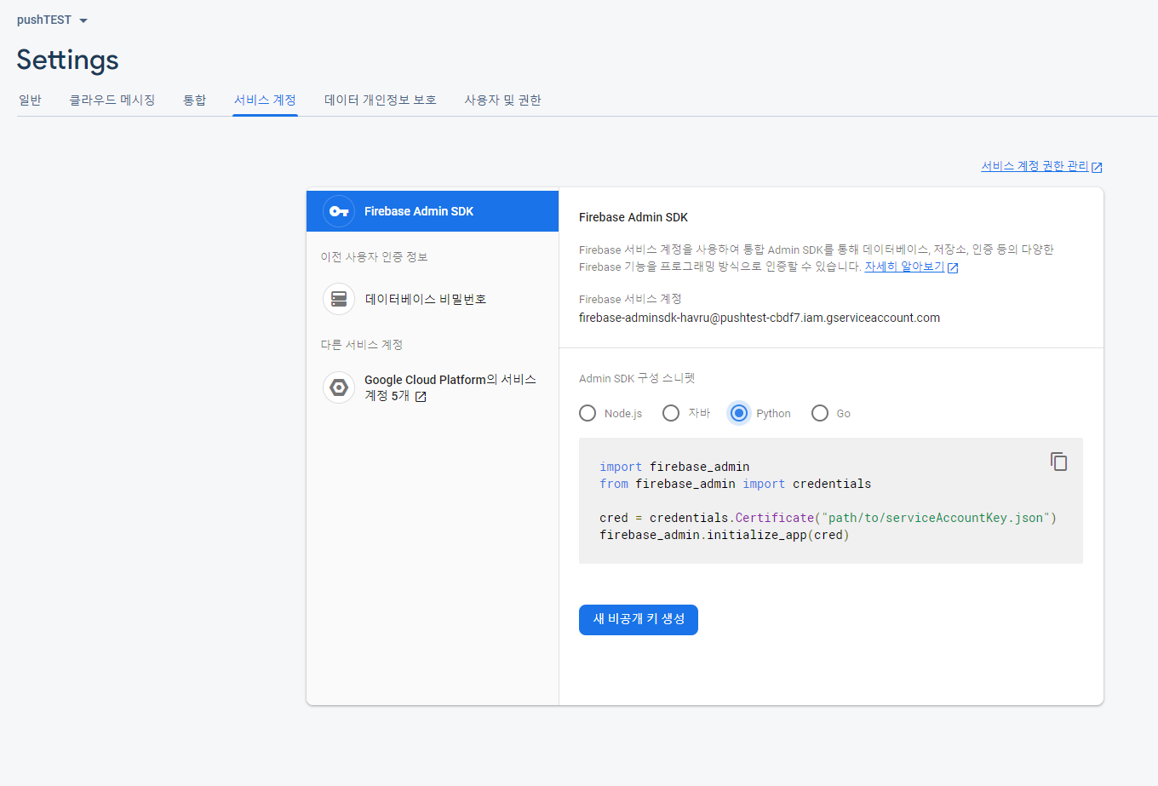Copy the Python code snippet
Viewport: 1158px width, 786px height.
point(1058,462)
